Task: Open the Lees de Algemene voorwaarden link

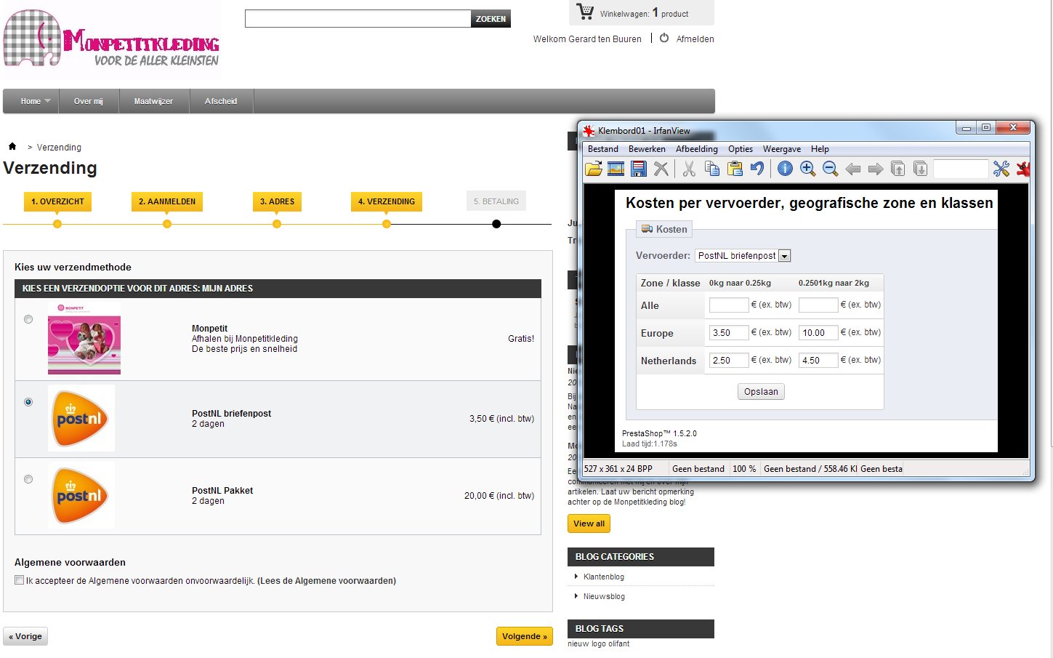Action: point(327,581)
